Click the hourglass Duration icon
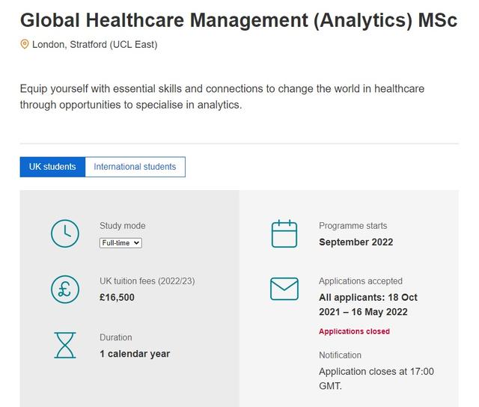 (x=65, y=346)
